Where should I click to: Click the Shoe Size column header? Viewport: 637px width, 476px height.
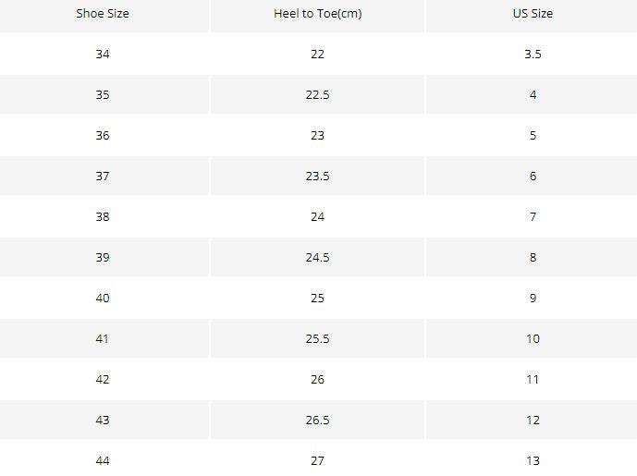click(103, 14)
